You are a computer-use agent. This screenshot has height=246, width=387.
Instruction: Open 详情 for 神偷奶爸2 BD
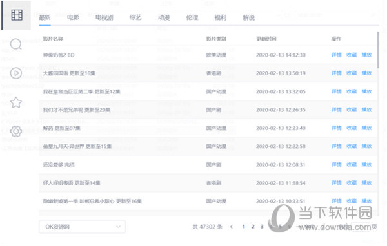(x=337, y=55)
